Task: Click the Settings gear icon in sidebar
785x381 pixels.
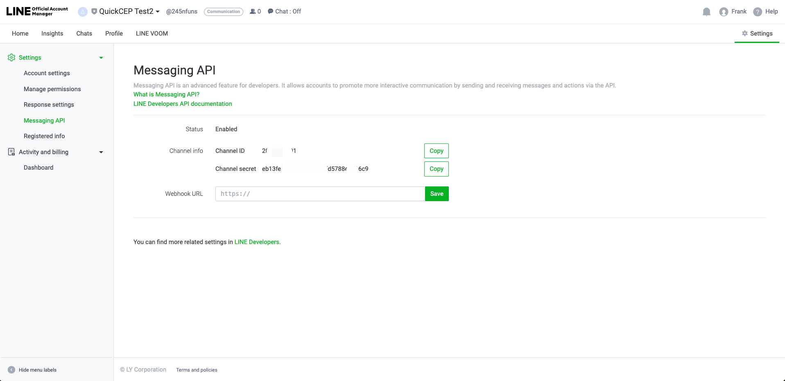Action: (11, 58)
